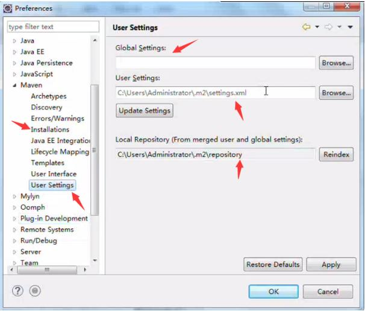The image size is (365, 311).
Task: Expand the Mylyn tree node
Action: [x=14, y=196]
